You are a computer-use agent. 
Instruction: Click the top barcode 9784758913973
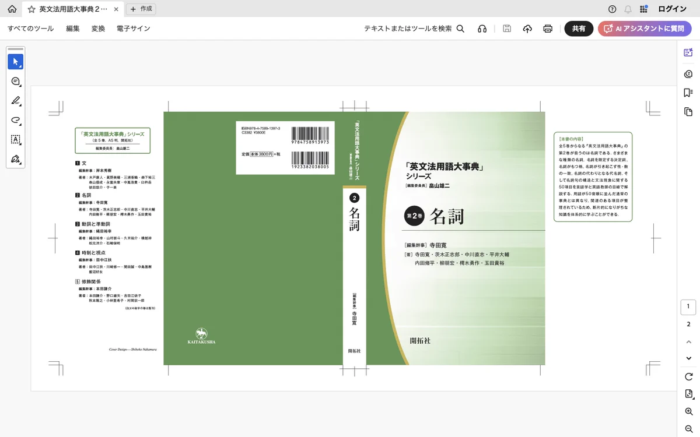click(x=310, y=136)
